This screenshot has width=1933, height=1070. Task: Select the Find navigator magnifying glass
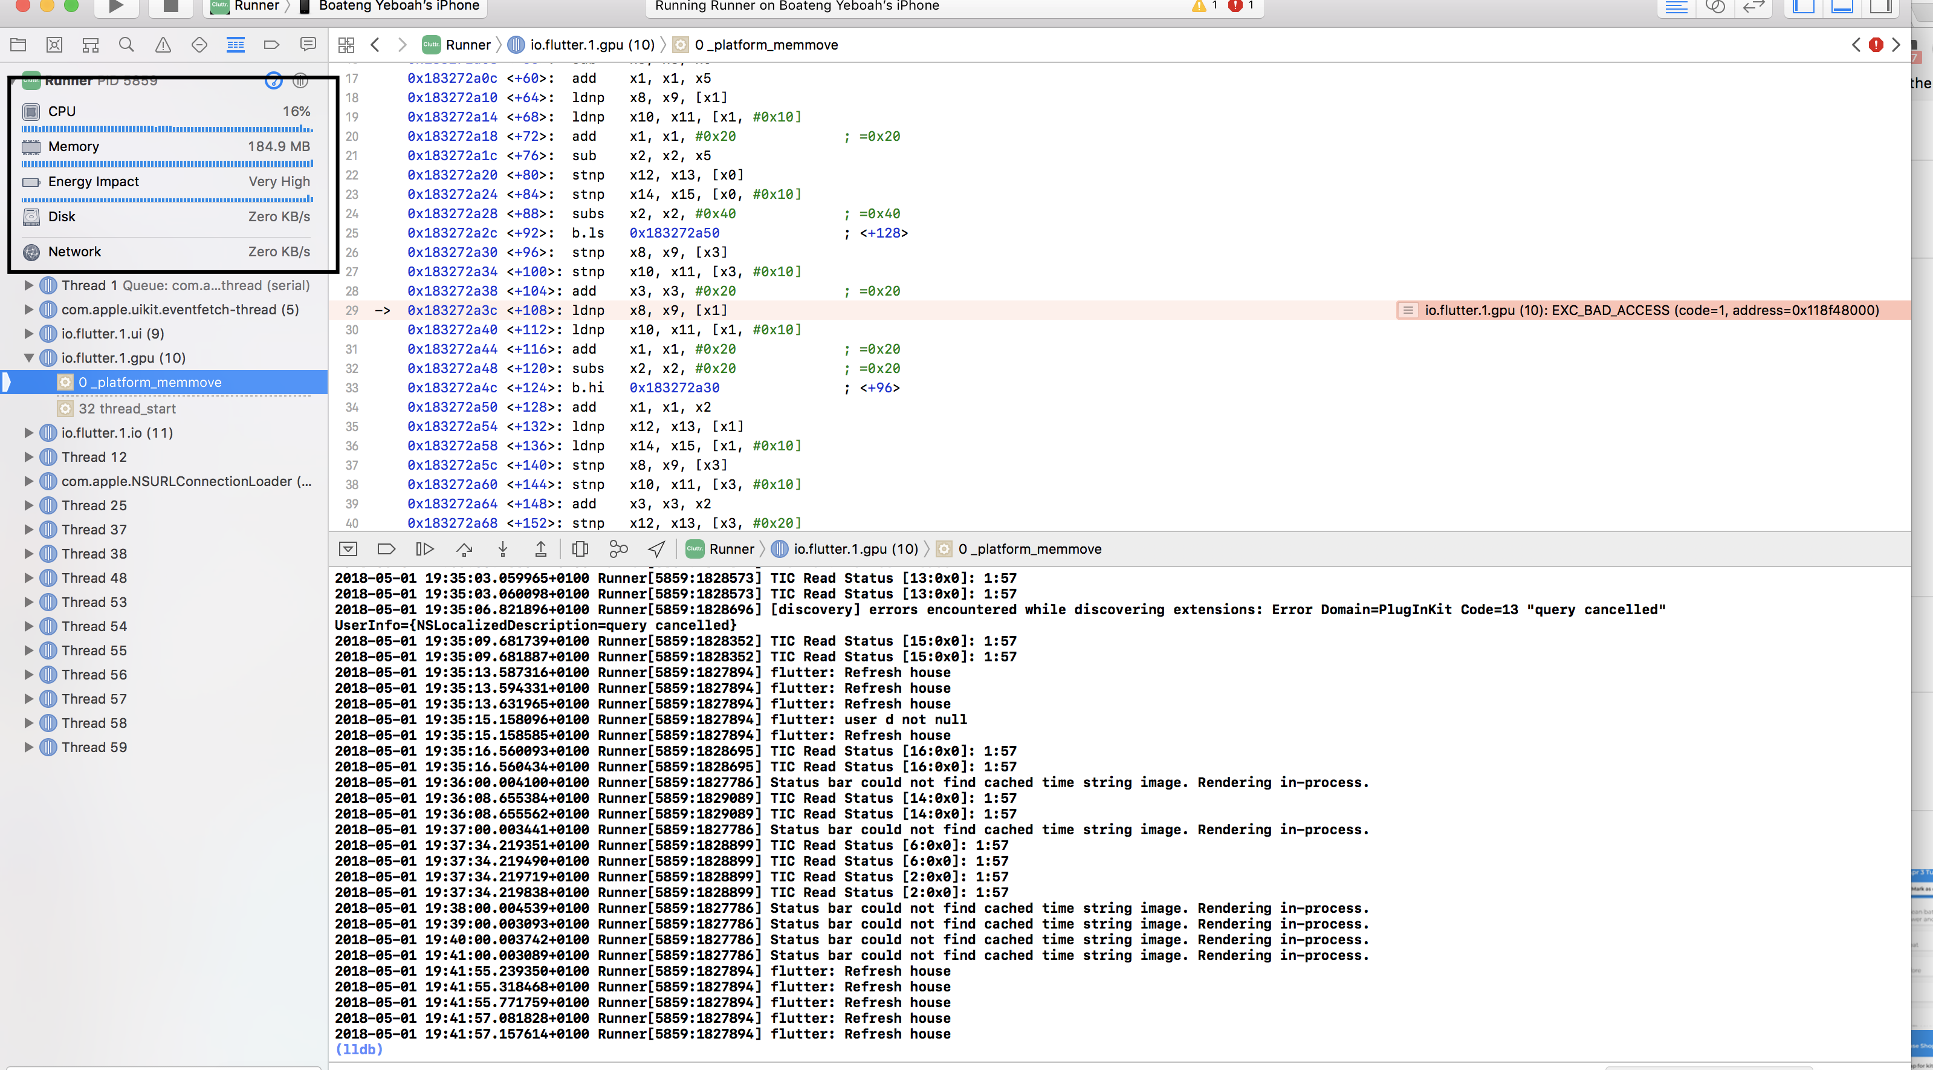tap(126, 44)
